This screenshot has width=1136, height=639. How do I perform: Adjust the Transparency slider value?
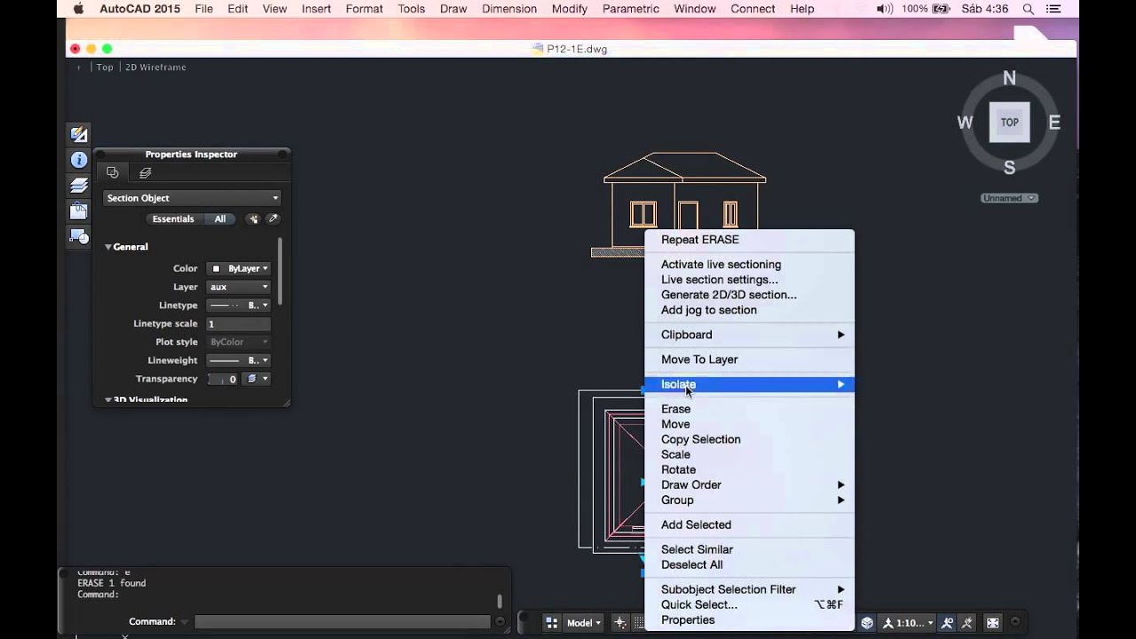(223, 379)
